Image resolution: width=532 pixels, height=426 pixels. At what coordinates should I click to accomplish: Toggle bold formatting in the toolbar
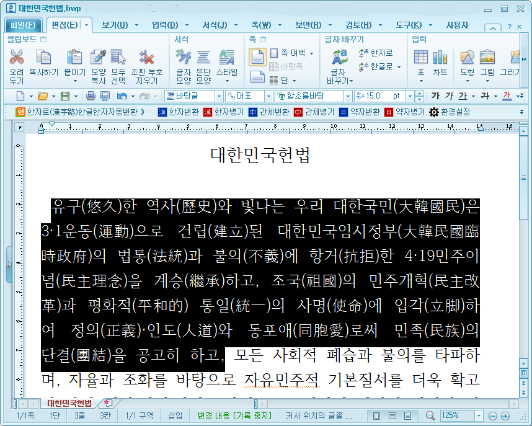[x=436, y=96]
